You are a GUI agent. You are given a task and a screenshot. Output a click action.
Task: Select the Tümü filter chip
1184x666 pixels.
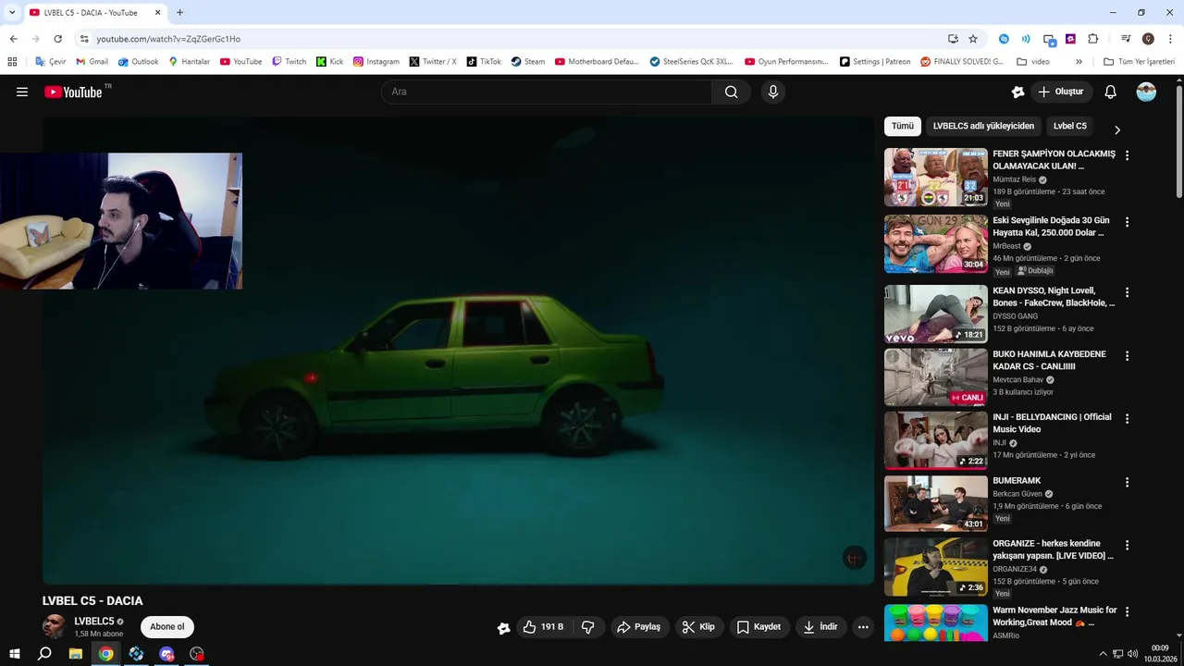(x=903, y=126)
